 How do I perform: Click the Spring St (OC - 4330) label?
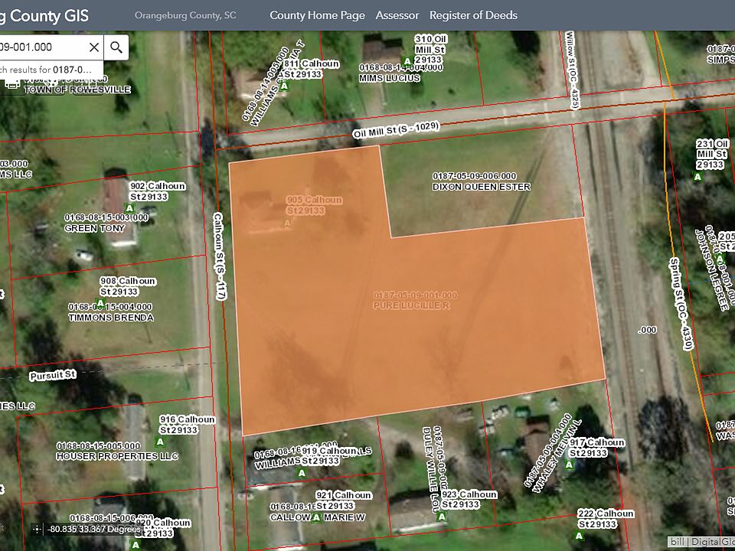[681, 304]
